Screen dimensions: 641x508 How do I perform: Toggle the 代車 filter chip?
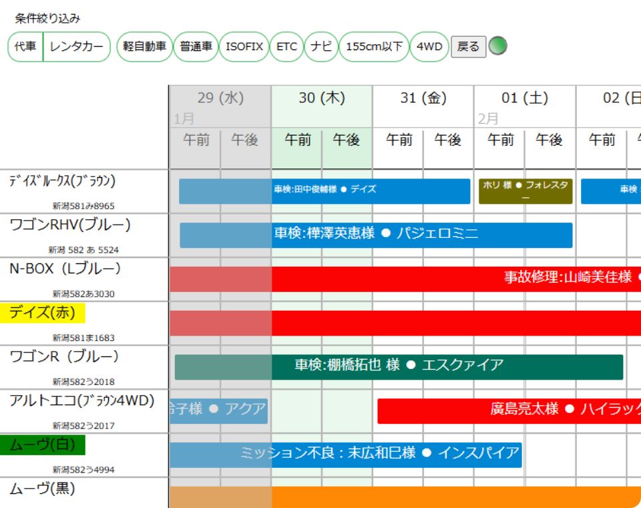point(25,47)
